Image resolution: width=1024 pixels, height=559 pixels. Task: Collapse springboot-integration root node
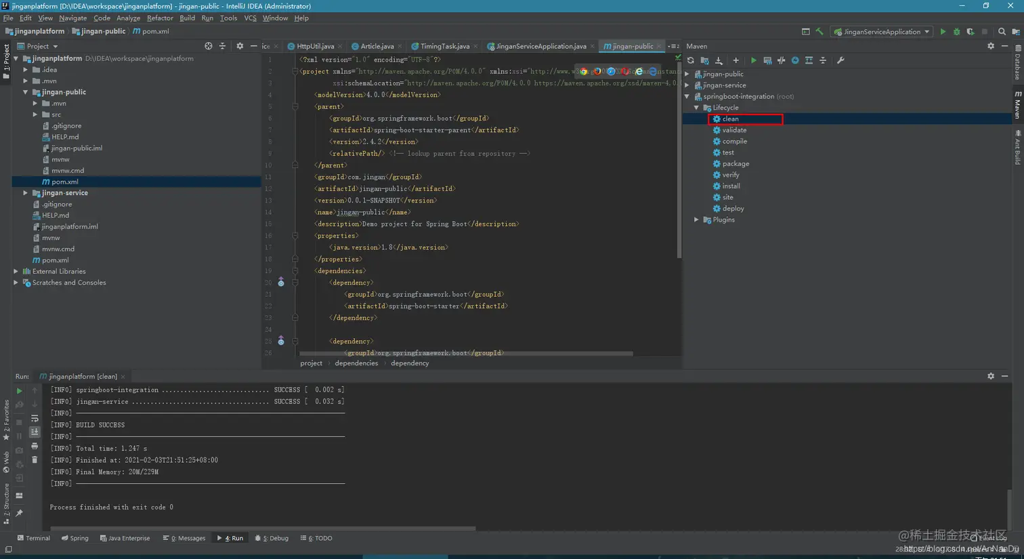pos(687,96)
